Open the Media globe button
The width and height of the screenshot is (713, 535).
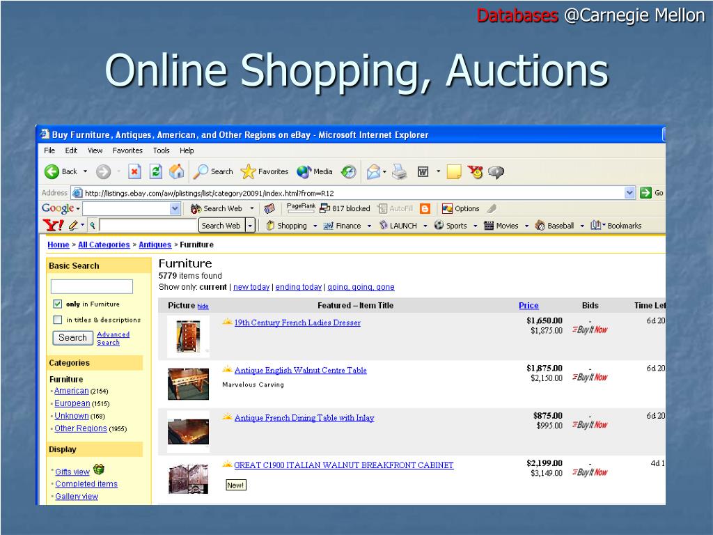tap(314, 171)
